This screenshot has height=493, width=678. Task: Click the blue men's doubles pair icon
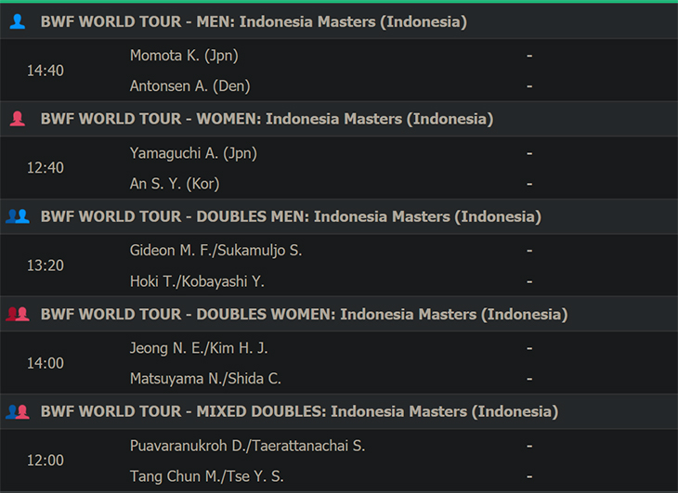point(18,216)
